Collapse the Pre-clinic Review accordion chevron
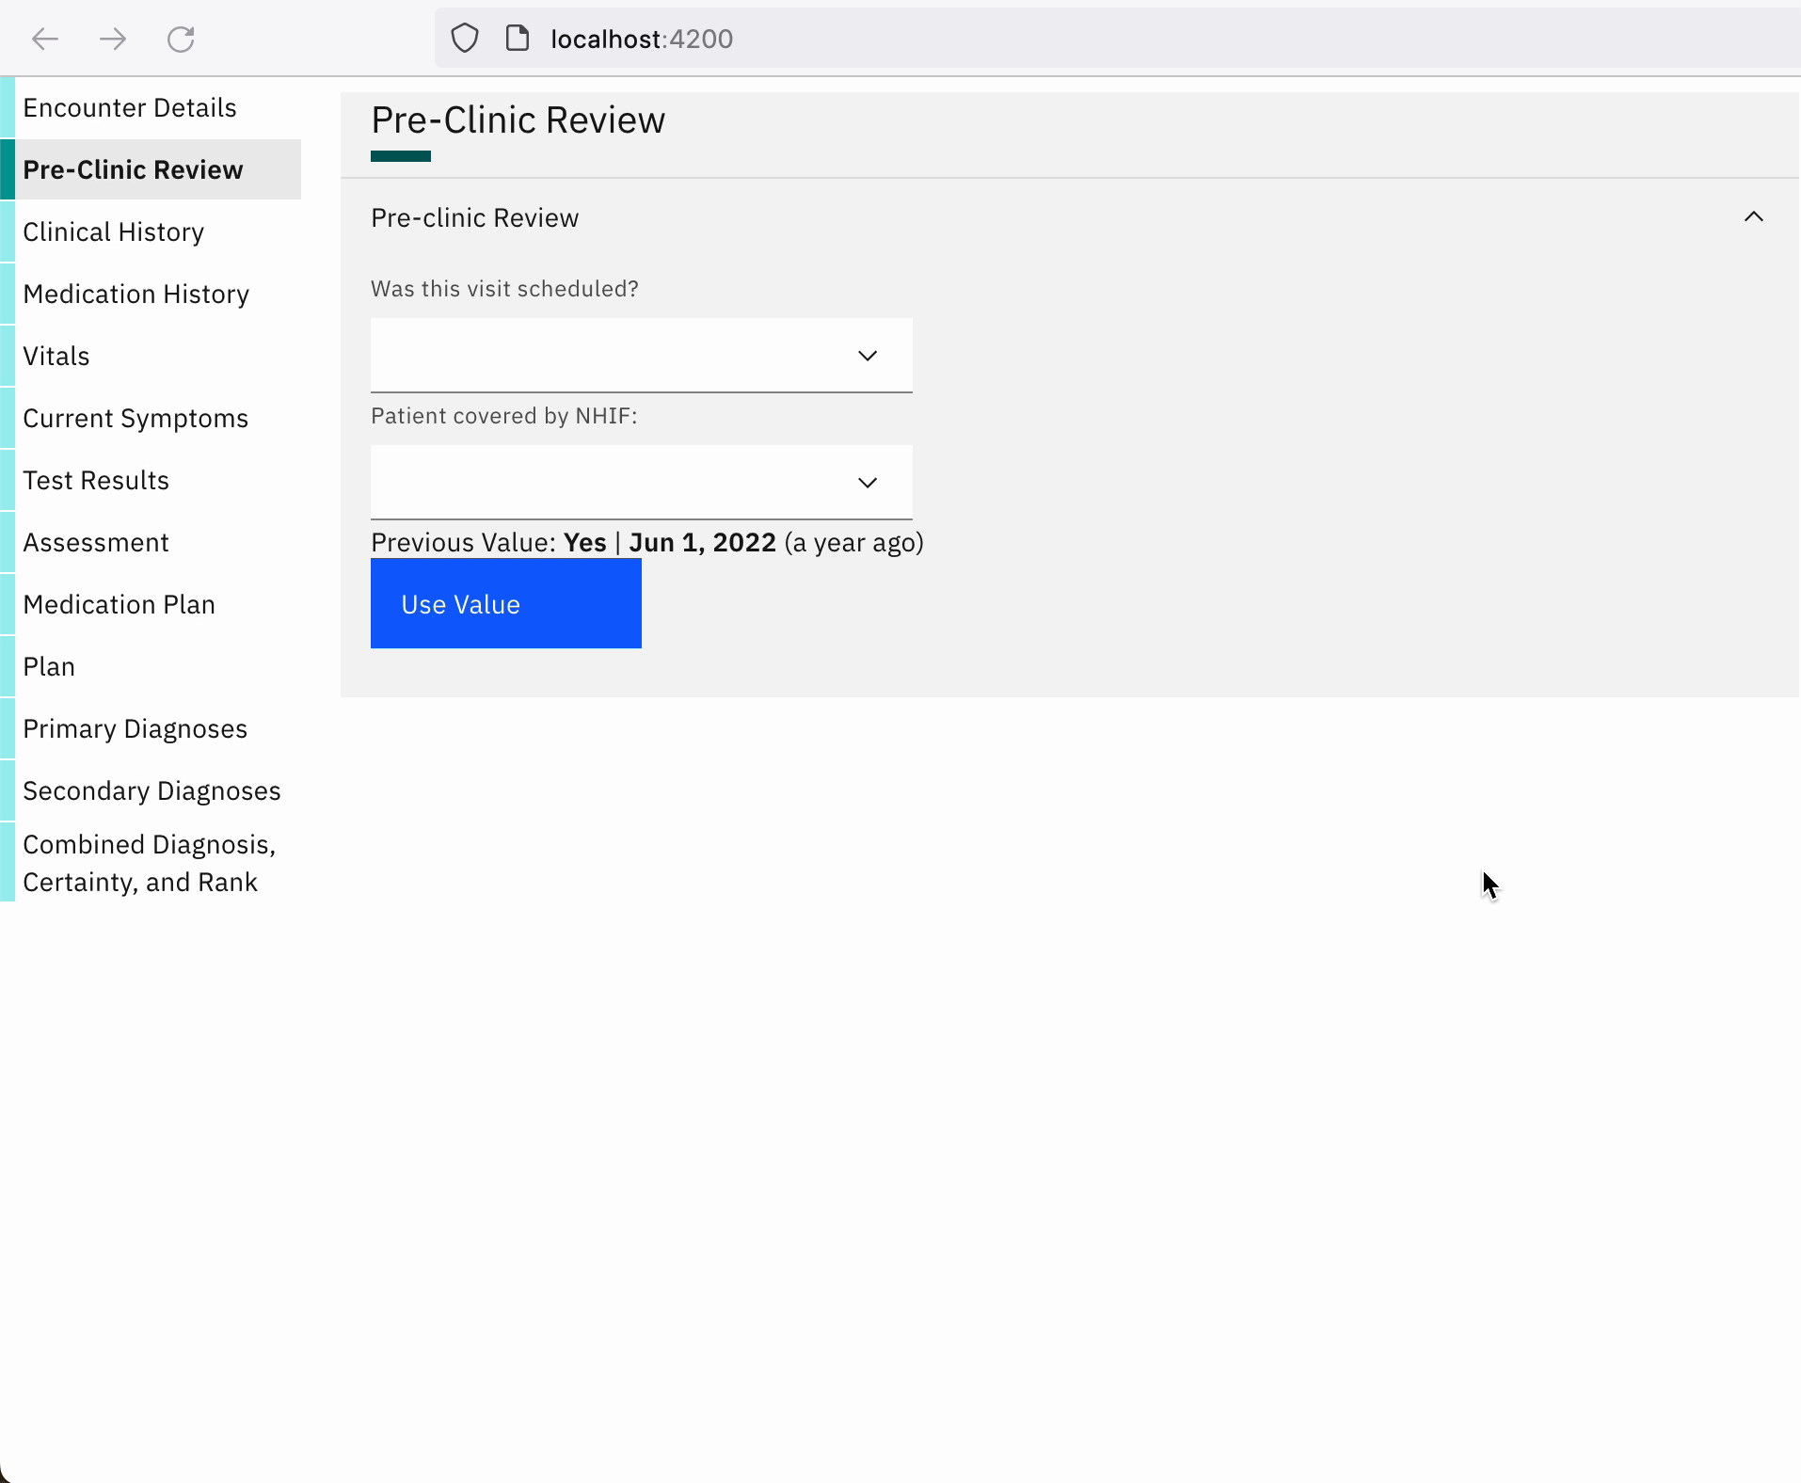The image size is (1801, 1483). click(x=1754, y=217)
